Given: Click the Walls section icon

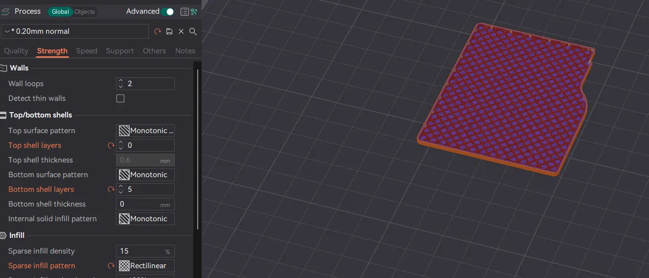Looking at the screenshot, I should pos(3,68).
